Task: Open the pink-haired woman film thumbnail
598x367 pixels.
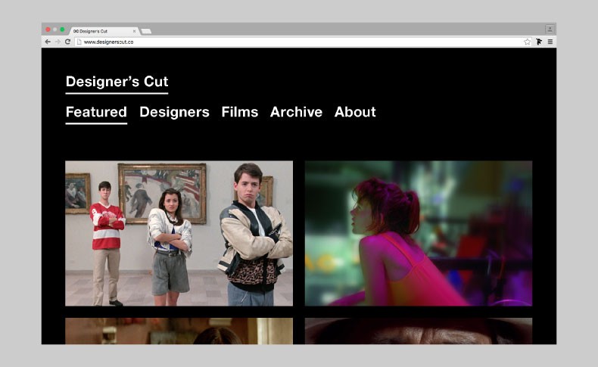Action: (419, 233)
